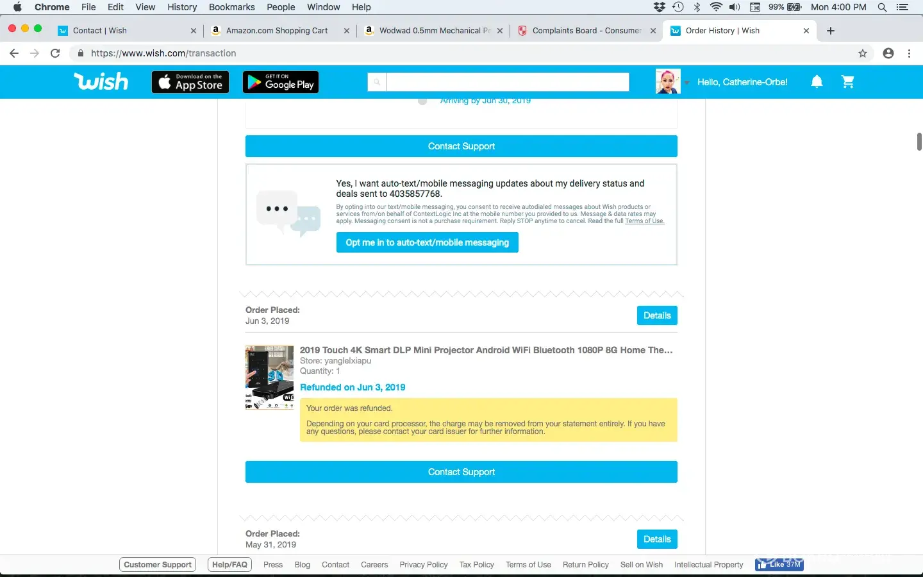
Task: Open Chrome three-dot menu
Action: click(x=909, y=53)
